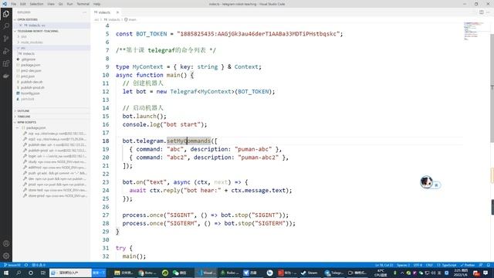Open the Source Control view
Screen dimensions: 494x278
tap(6, 39)
